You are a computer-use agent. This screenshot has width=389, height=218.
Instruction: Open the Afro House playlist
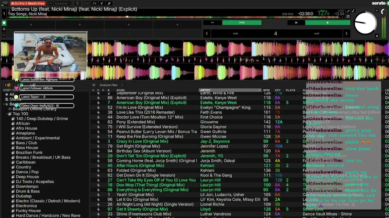27,128
